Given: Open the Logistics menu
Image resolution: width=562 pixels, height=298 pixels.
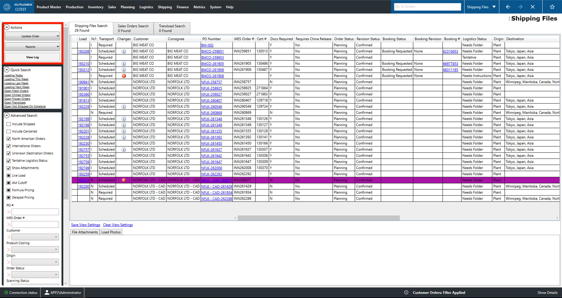Looking at the screenshot, I should click(x=146, y=7).
